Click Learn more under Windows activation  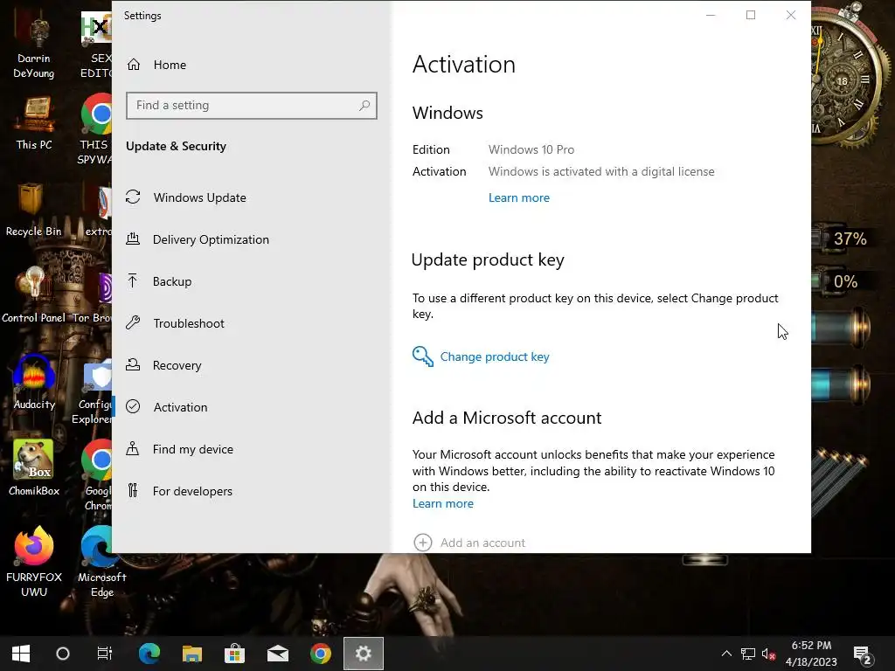(x=519, y=198)
